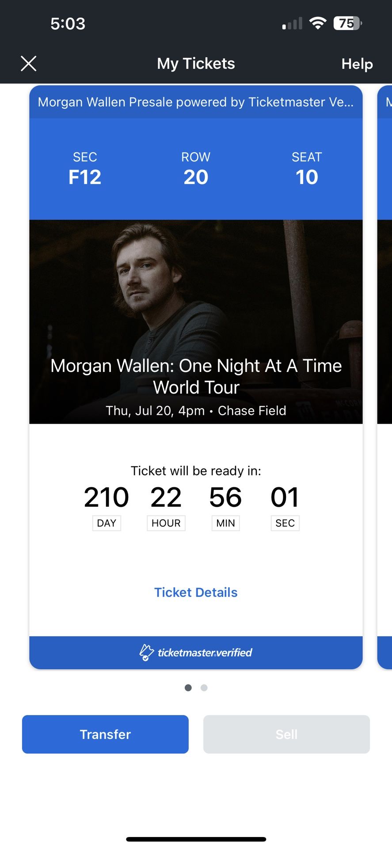Select the first page indicator dot
Image resolution: width=392 pixels, height=849 pixels.
coord(188,688)
